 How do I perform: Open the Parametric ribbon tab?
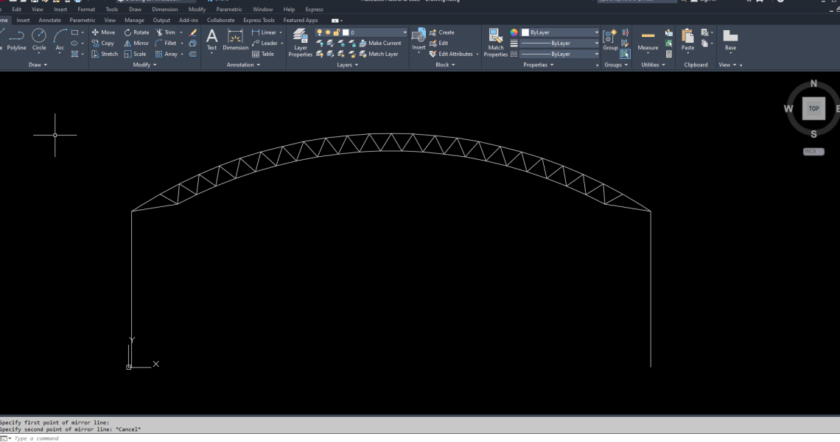click(82, 21)
